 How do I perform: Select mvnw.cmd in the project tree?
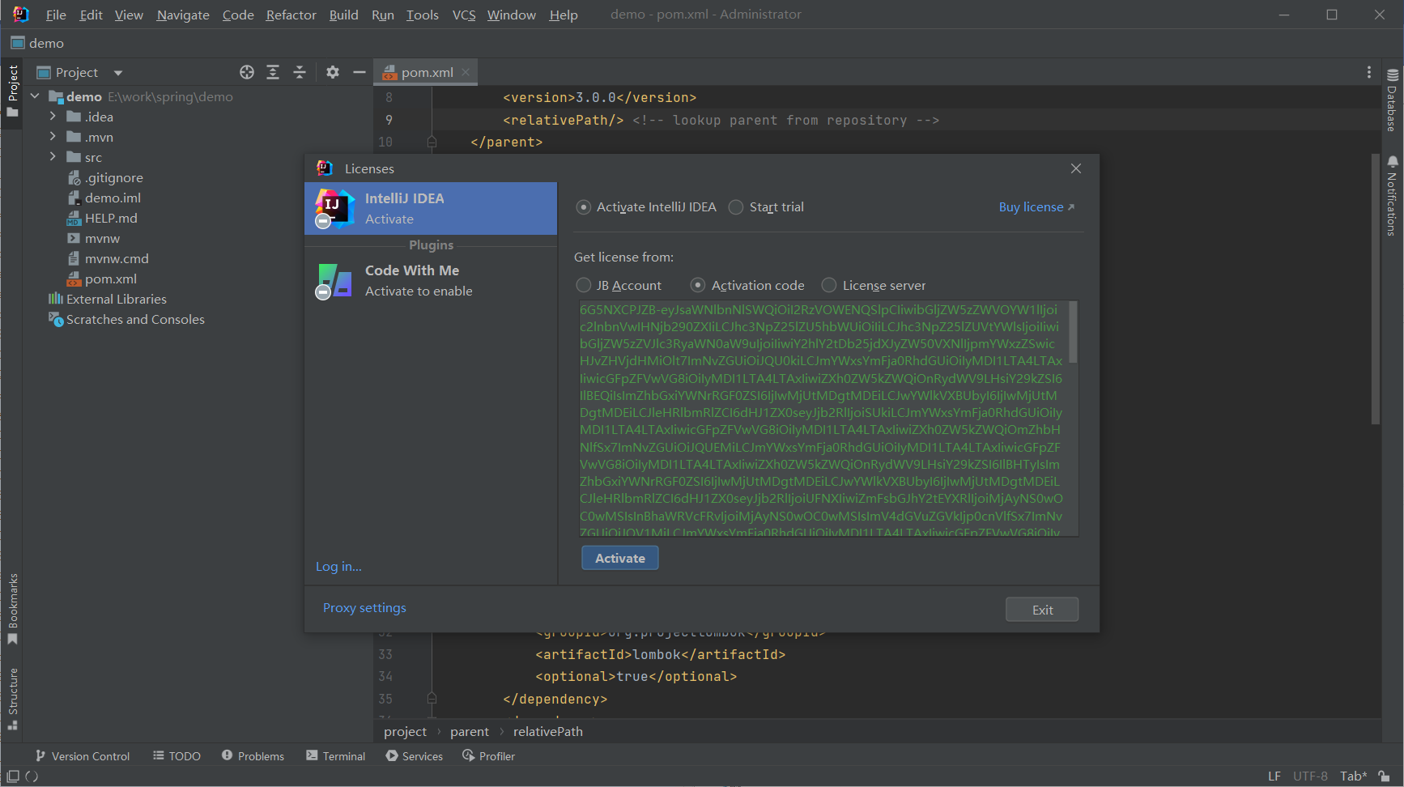point(117,258)
